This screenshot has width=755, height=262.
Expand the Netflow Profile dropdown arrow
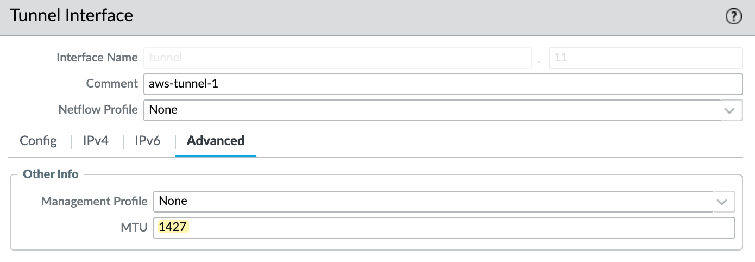pos(731,110)
